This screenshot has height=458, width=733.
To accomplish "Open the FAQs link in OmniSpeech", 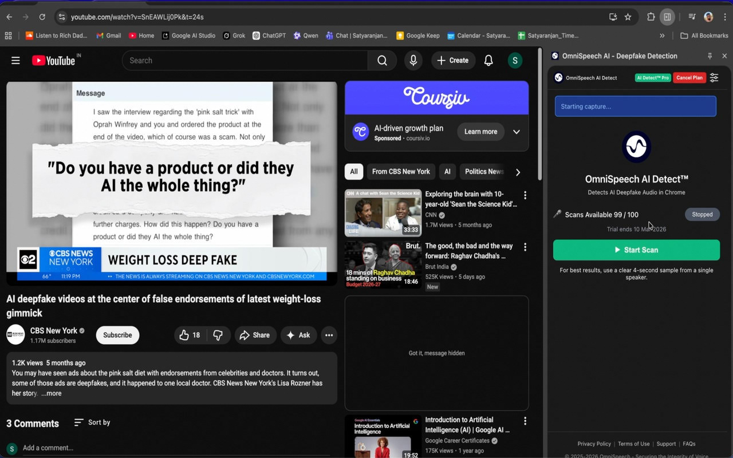I will (689, 444).
